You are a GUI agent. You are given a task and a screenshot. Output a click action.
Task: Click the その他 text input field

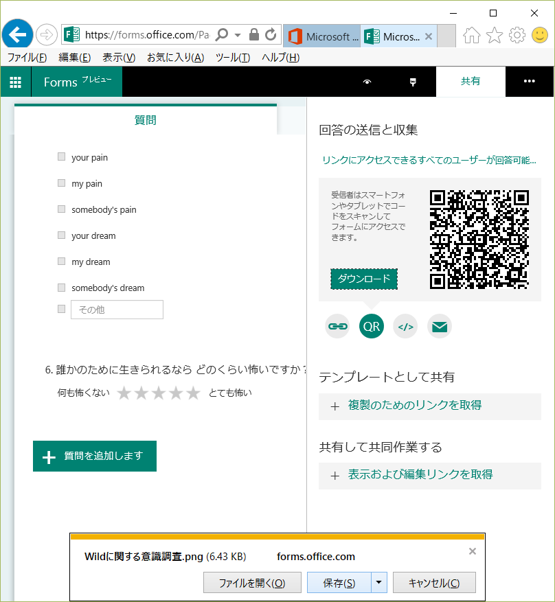(x=117, y=310)
